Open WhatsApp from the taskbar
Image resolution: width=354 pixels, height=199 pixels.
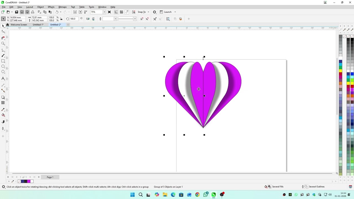tap(205, 195)
